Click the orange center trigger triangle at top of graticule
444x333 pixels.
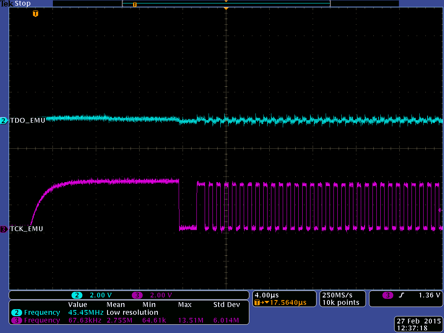pyautogui.click(x=226, y=9)
